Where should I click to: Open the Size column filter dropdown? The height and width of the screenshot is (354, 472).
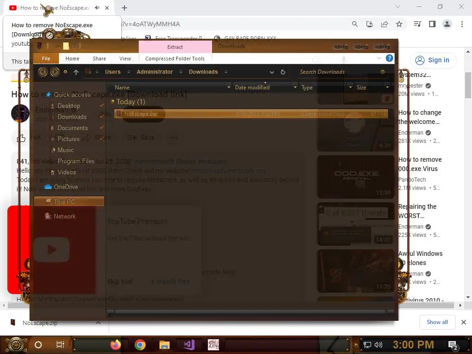387,87
